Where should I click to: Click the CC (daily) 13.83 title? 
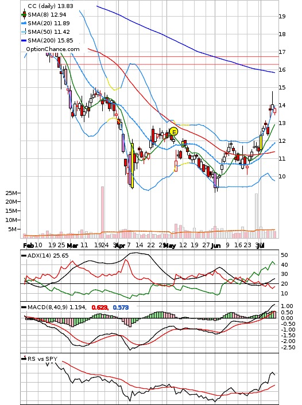point(51,6)
